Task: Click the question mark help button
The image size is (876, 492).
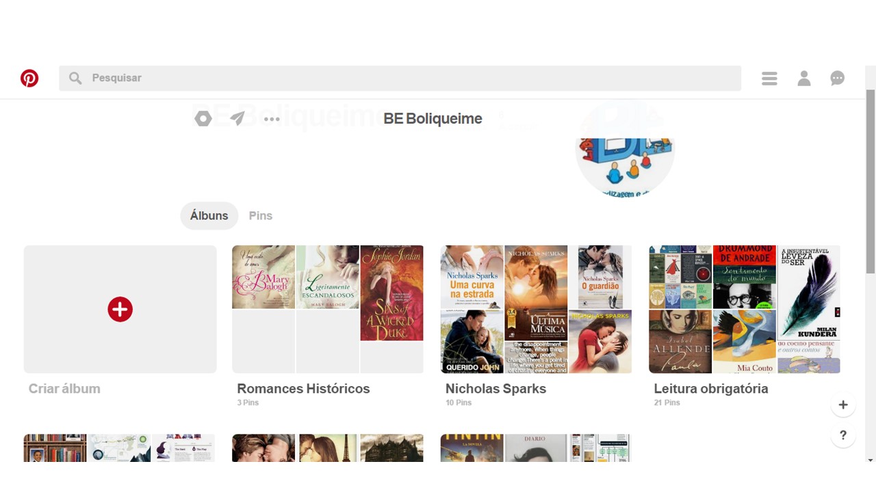Action: 843,435
